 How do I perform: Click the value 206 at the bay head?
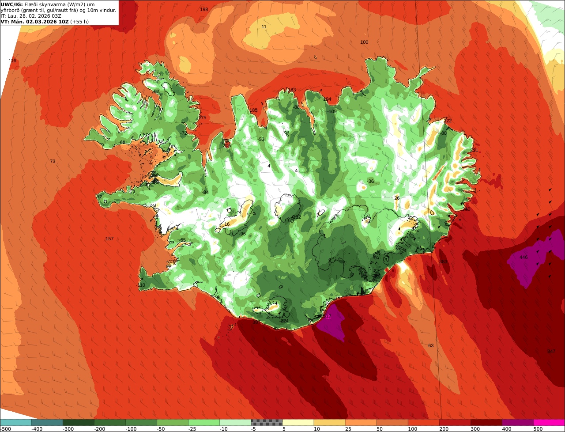(x=227, y=145)
